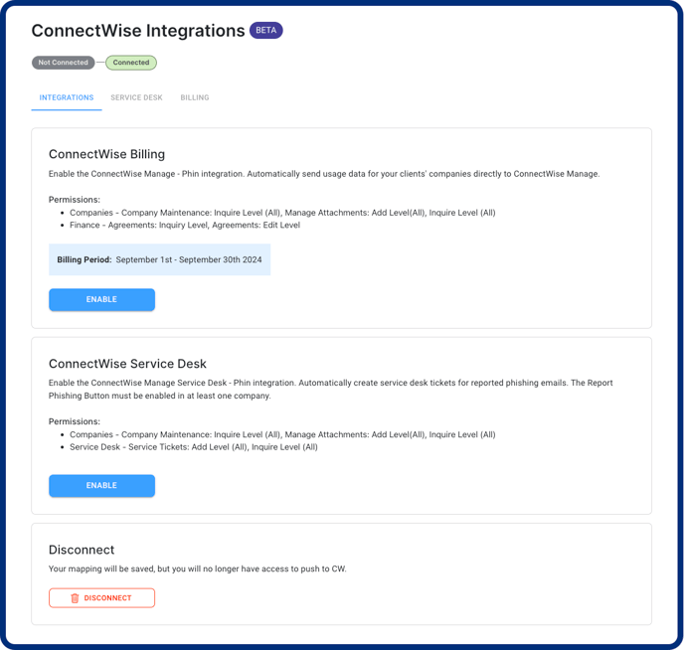Click the trash icon on the Disconnect button
This screenshot has width=684, height=650.
coord(75,598)
